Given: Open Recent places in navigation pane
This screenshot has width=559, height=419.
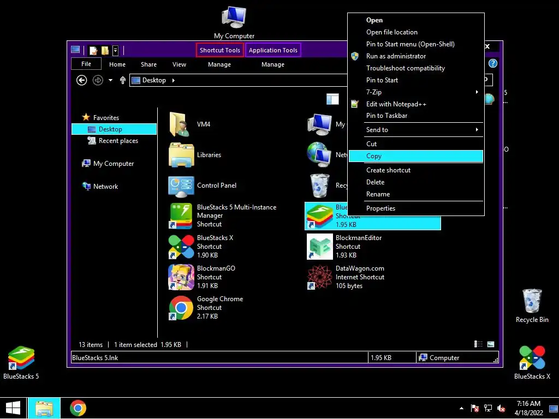Looking at the screenshot, I should pos(112,141).
